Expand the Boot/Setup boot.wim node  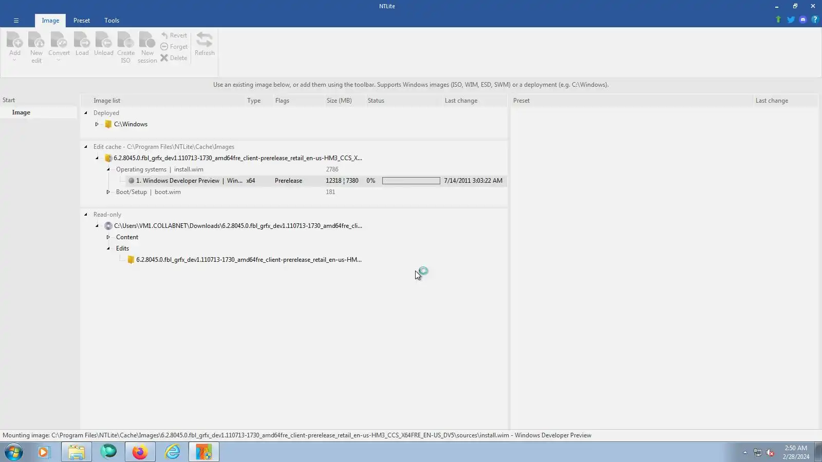[x=108, y=192]
